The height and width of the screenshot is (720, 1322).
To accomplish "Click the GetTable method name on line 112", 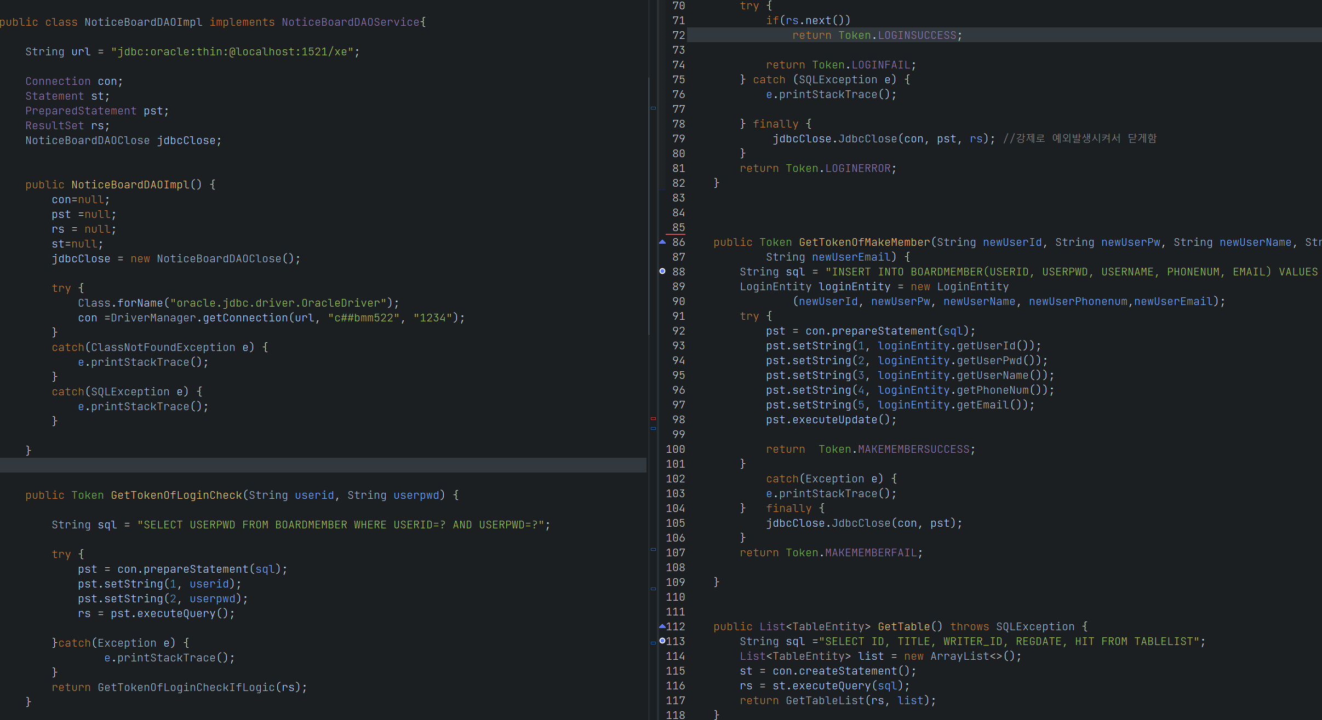I will [904, 626].
